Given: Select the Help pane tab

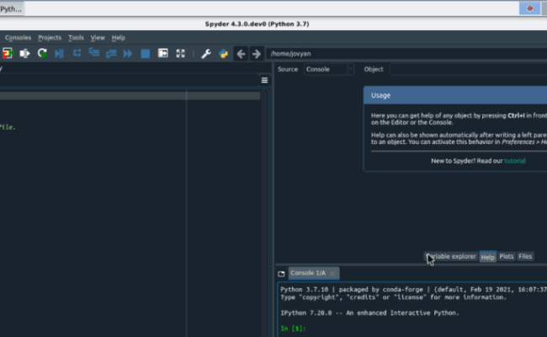Looking at the screenshot, I should (488, 257).
